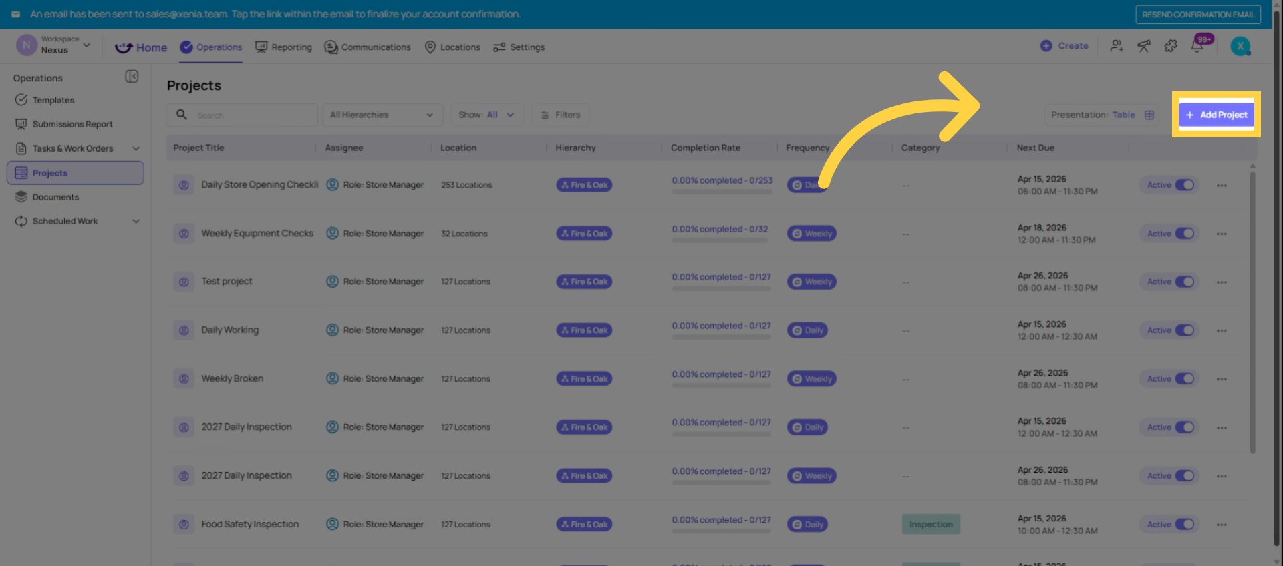Click Resend Confirmation Email button
Image resolution: width=1283 pixels, height=566 pixels.
pyautogui.click(x=1198, y=15)
